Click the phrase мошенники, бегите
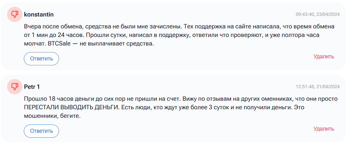 (52, 116)
